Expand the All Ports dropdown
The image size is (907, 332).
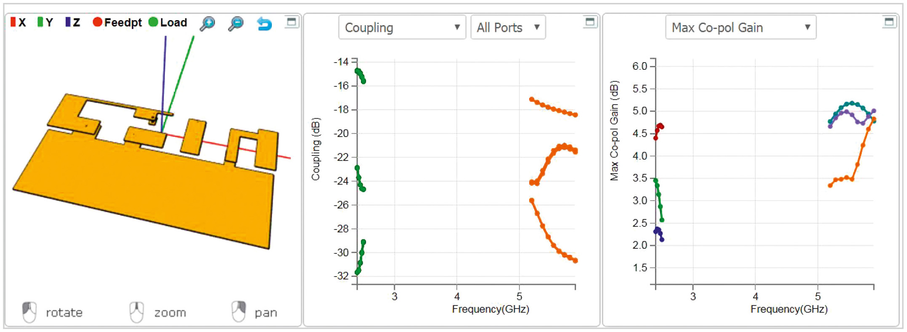click(x=508, y=27)
